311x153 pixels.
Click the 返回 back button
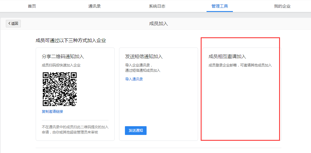coord(13,24)
